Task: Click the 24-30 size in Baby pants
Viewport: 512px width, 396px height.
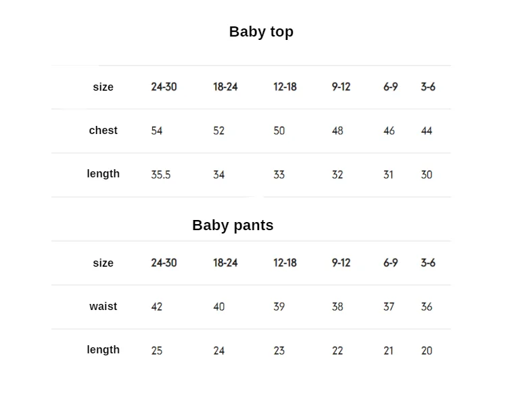Action: [164, 263]
